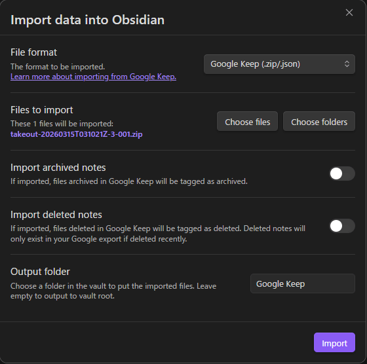Click the 'These 1 files will be imported' text
This screenshot has height=364, width=367.
pos(62,124)
